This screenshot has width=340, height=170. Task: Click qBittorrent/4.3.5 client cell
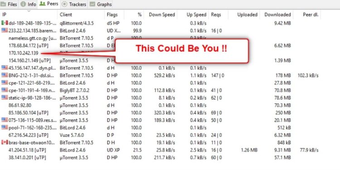click(x=77, y=23)
